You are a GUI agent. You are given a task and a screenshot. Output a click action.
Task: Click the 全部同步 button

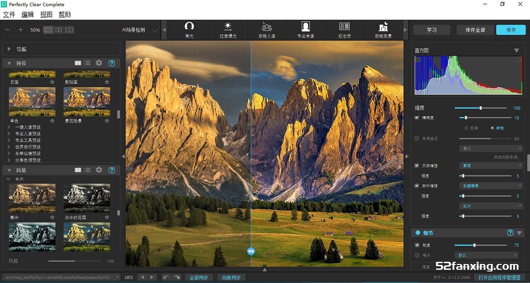pos(199,277)
